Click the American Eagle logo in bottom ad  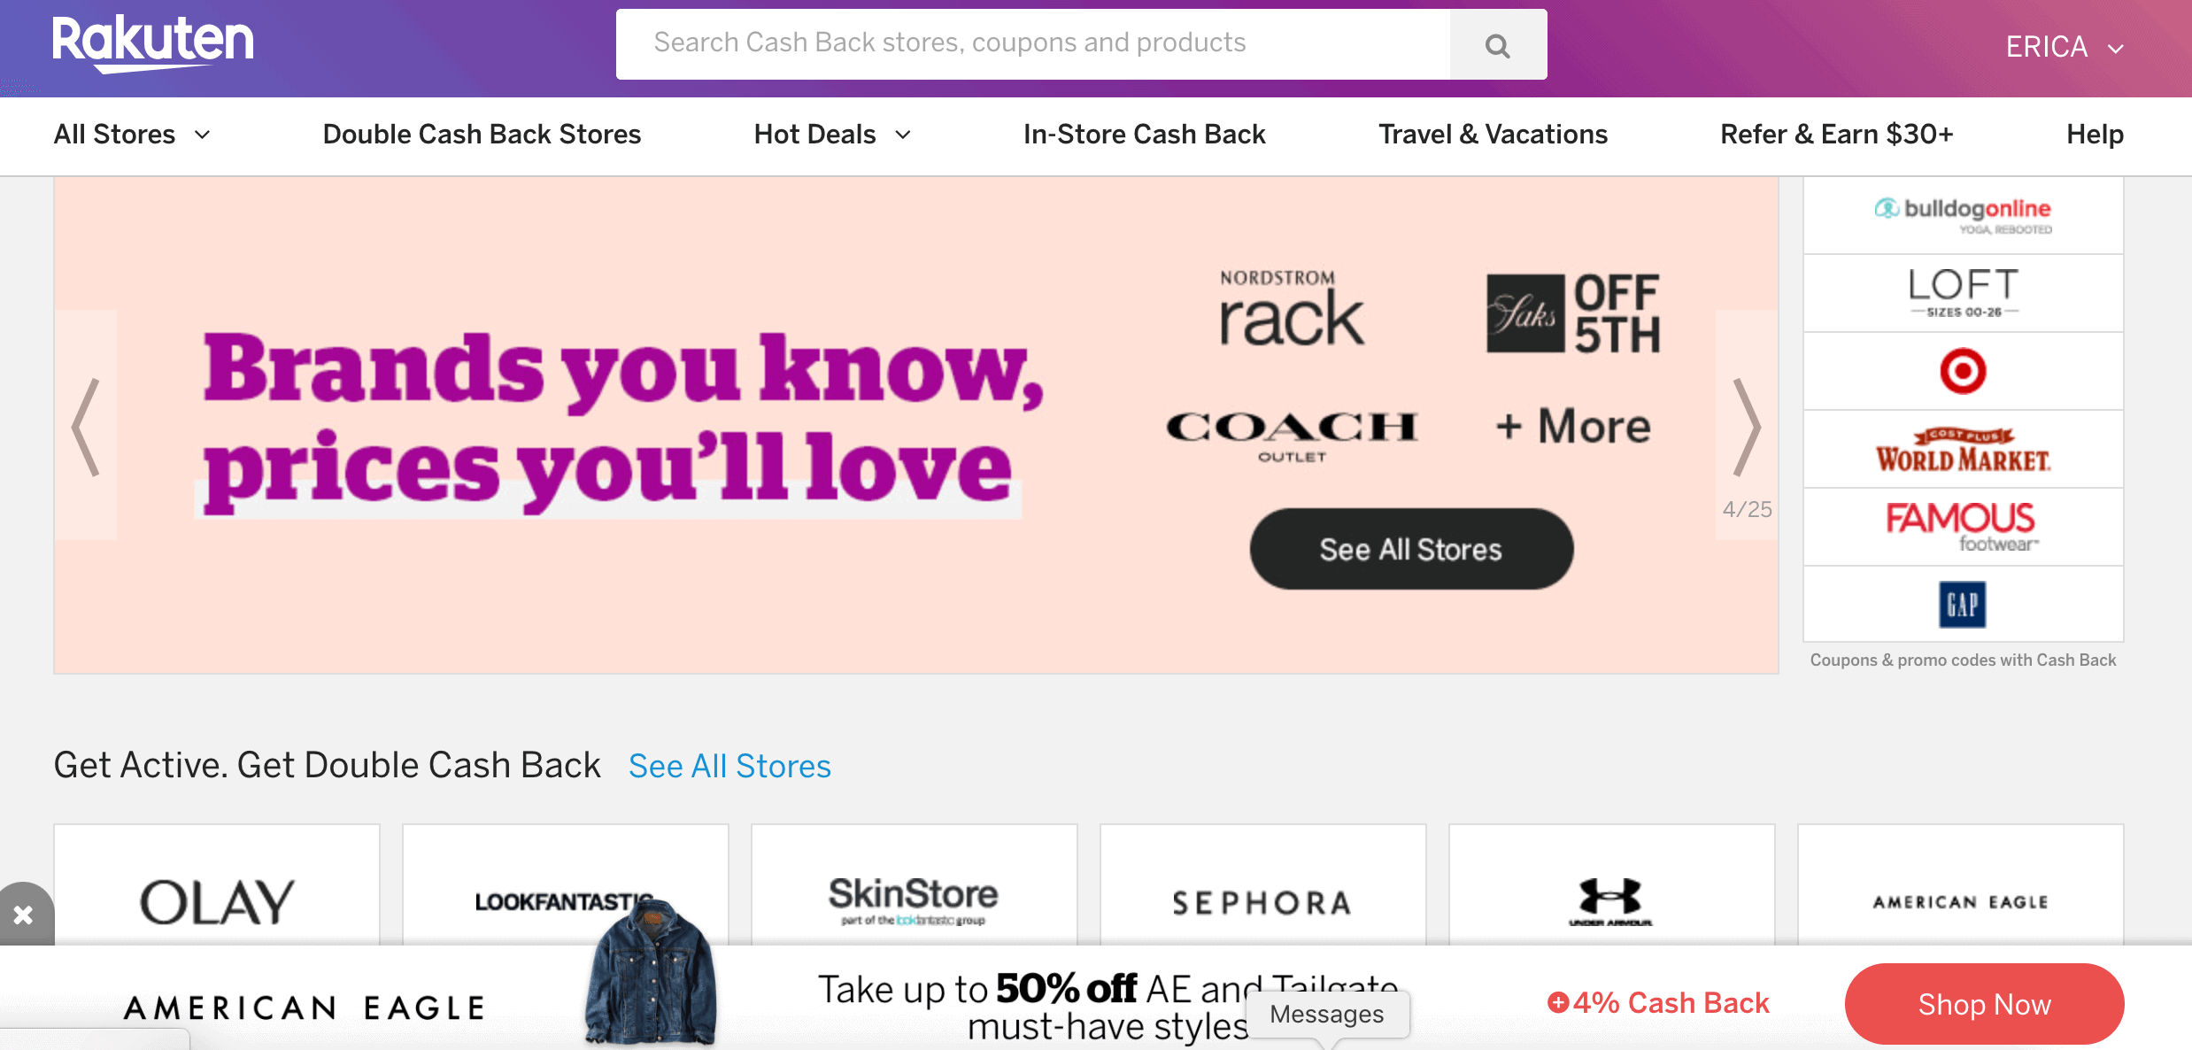pyautogui.click(x=305, y=1008)
